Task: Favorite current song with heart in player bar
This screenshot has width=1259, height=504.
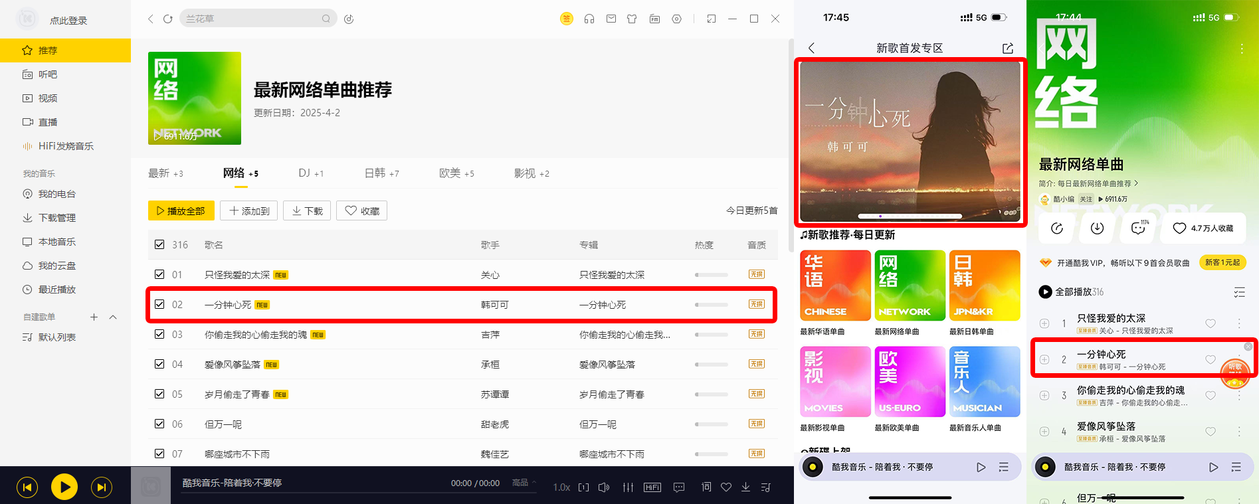Action: pos(726,487)
